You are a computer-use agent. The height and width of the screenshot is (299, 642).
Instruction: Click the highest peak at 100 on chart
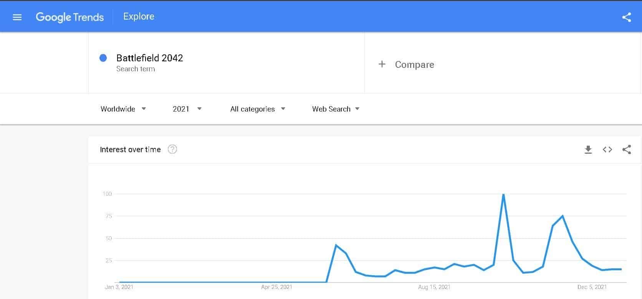(503, 194)
